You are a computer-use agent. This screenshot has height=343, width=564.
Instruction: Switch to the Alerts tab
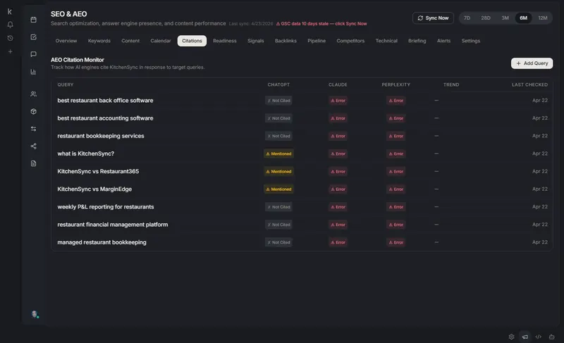click(443, 41)
